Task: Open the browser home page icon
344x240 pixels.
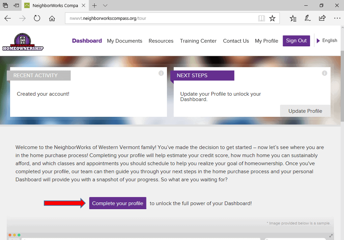Action: coord(52,19)
